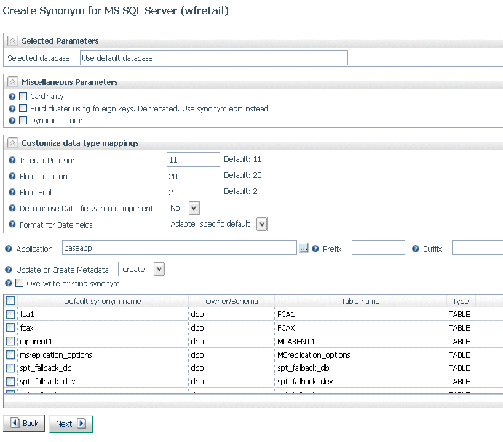This screenshot has height=442, width=503.
Task: Open help icon for Suffix
Action: 416,249
